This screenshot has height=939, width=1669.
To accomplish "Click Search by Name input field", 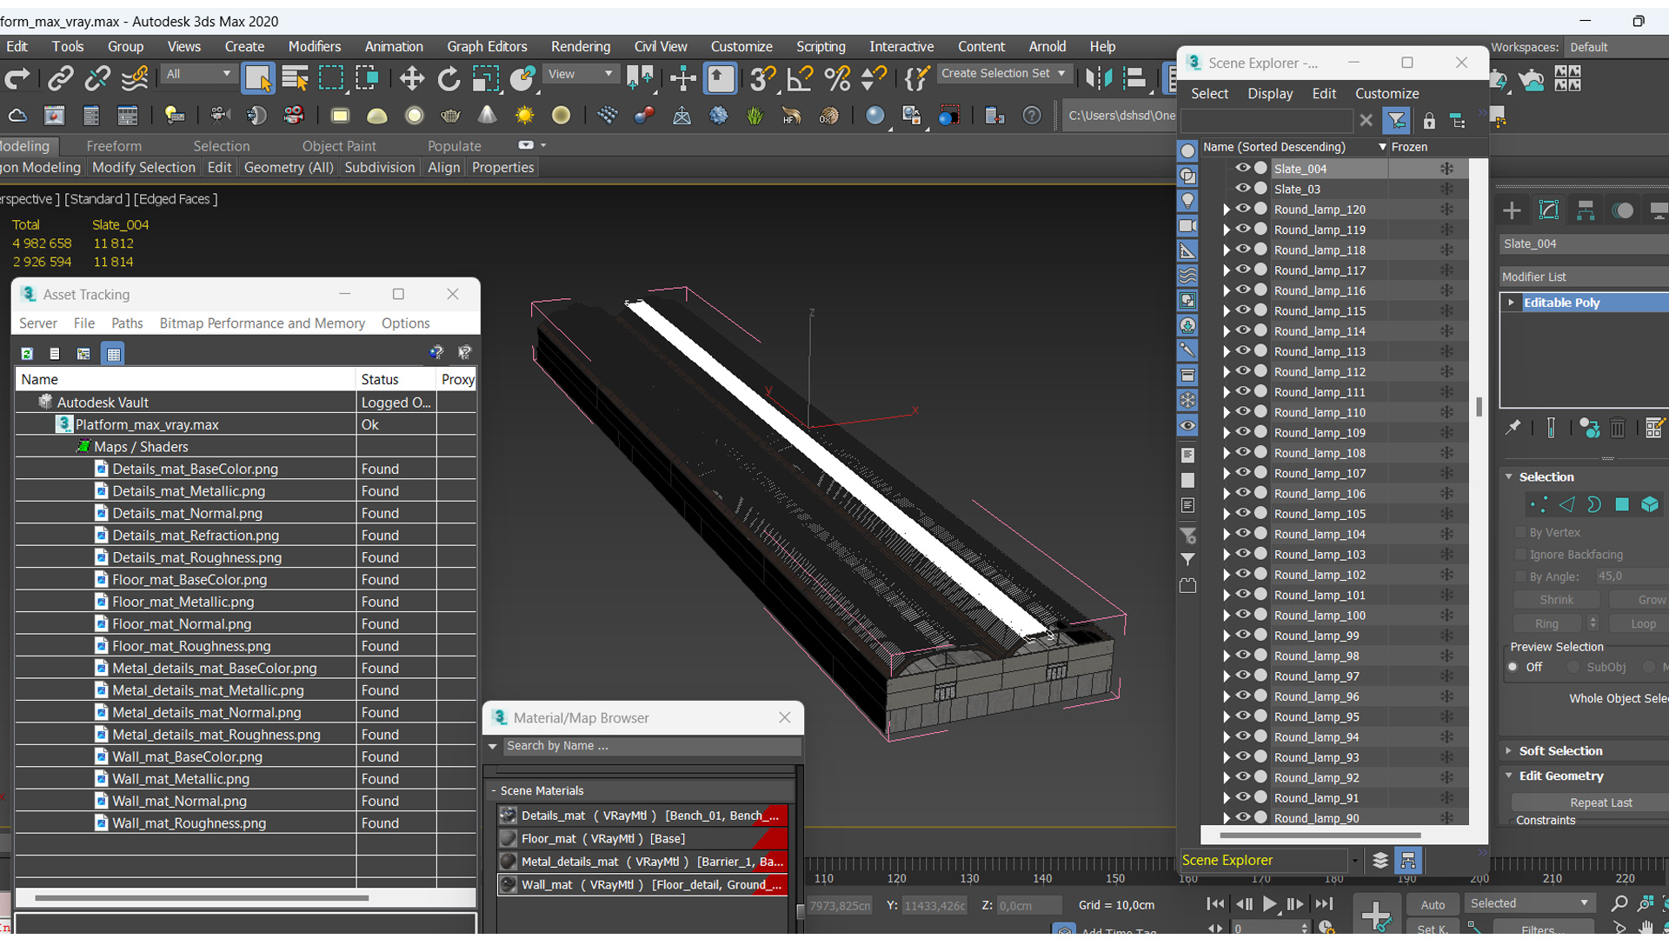I will point(647,746).
